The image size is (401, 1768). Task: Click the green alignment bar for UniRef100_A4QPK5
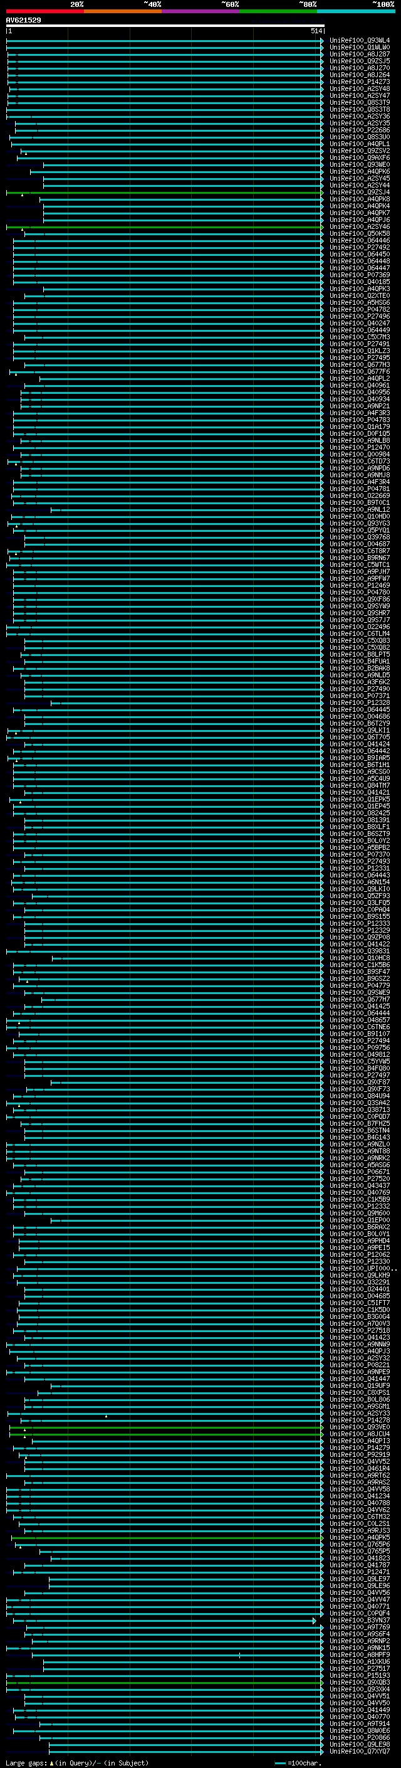[167, 1537]
